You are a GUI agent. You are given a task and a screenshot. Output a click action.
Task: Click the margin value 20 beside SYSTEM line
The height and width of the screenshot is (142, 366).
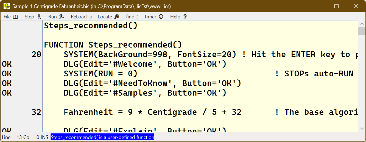coord(36,54)
